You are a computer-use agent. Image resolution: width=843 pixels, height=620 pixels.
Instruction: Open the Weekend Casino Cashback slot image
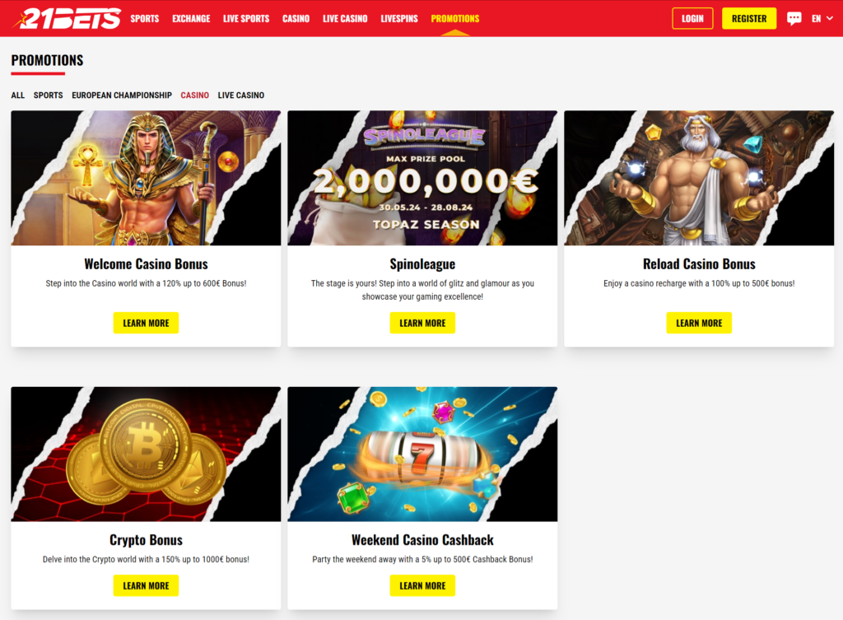pyautogui.click(x=422, y=454)
